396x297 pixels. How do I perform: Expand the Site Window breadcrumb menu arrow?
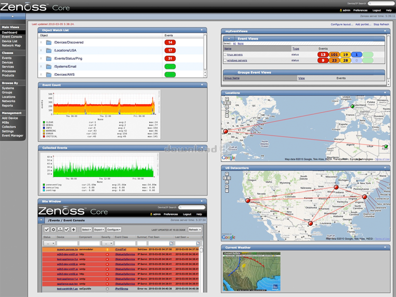pyautogui.click(x=42, y=220)
